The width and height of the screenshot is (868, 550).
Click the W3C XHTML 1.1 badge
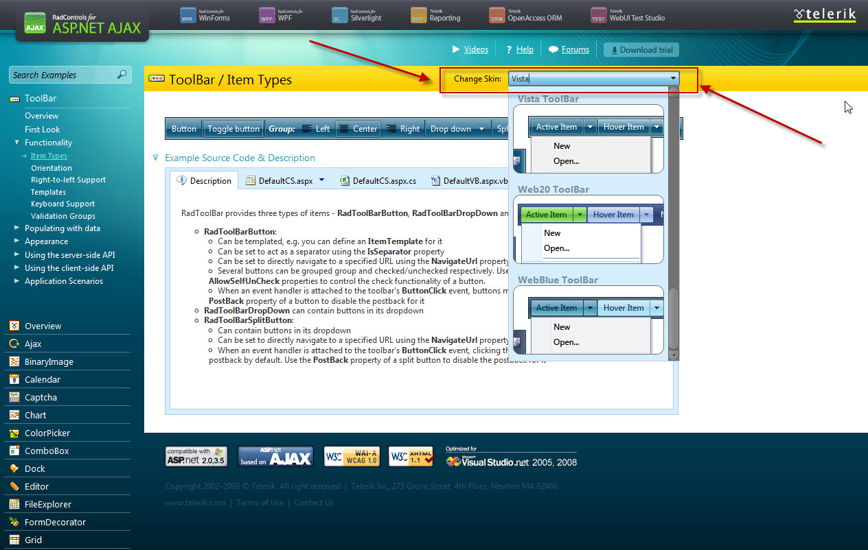point(411,457)
